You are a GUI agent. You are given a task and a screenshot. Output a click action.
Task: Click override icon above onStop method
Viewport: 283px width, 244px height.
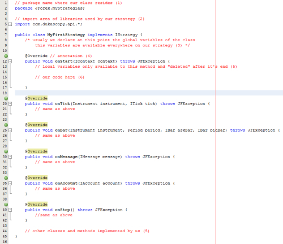click(x=6, y=204)
